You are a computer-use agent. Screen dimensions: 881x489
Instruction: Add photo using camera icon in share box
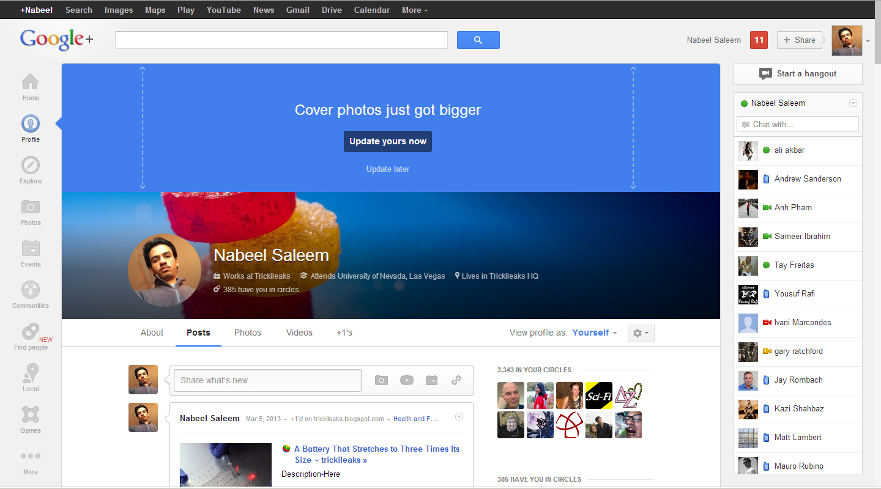381,380
